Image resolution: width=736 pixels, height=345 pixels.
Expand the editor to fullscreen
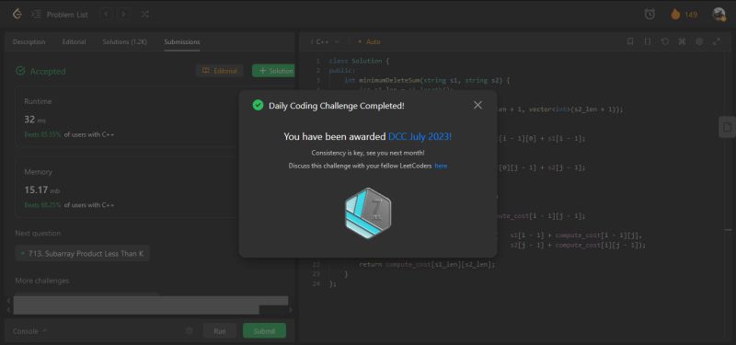point(717,41)
